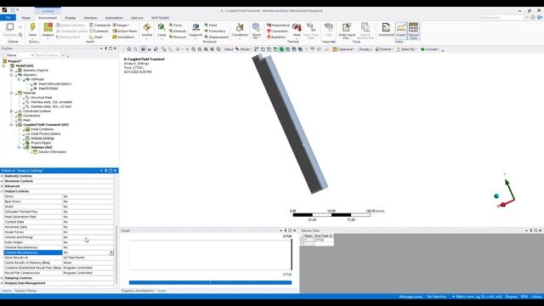Click the Write Input File icon
Screen dimensions: 544x306
click(x=347, y=31)
